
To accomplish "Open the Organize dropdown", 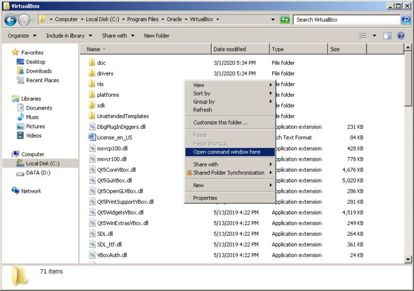I will tap(22, 36).
